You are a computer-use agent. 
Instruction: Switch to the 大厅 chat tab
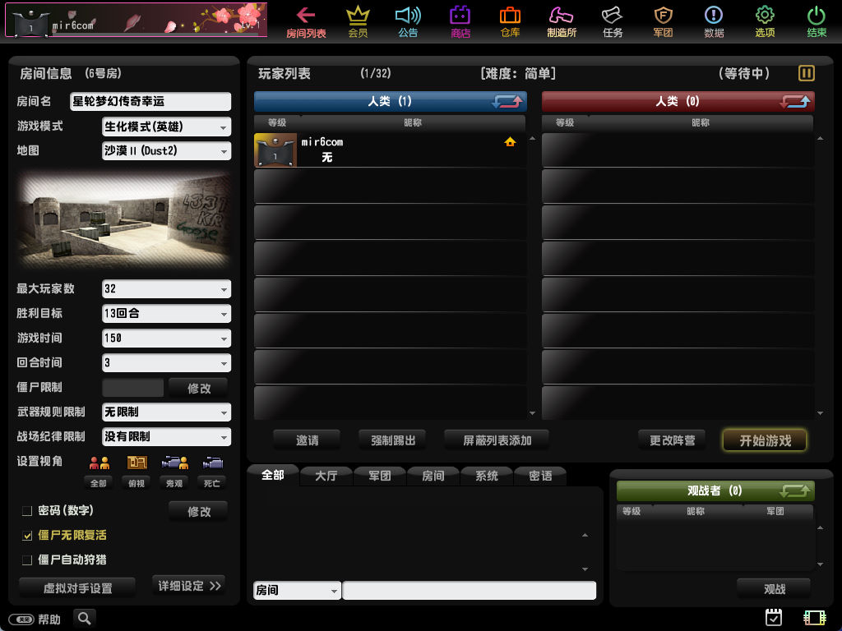click(326, 476)
